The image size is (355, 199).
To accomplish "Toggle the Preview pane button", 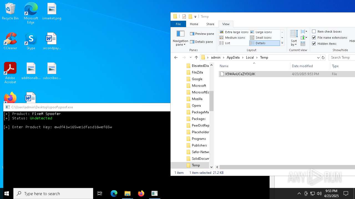I will coord(202,34).
